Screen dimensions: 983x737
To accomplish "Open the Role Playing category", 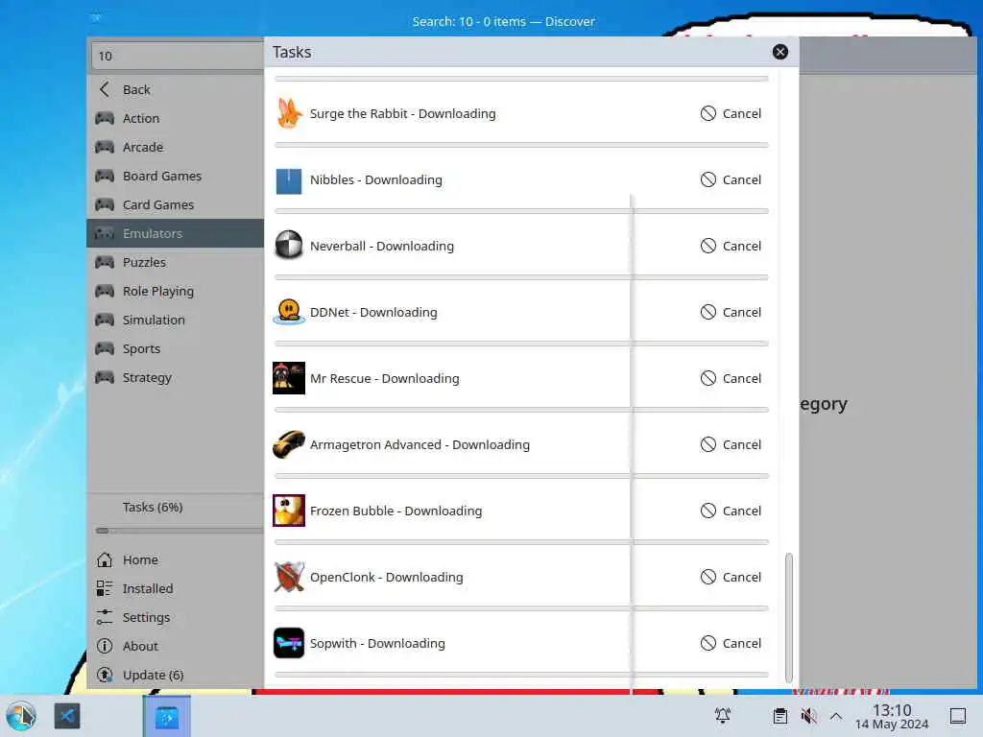I will [x=176, y=291].
